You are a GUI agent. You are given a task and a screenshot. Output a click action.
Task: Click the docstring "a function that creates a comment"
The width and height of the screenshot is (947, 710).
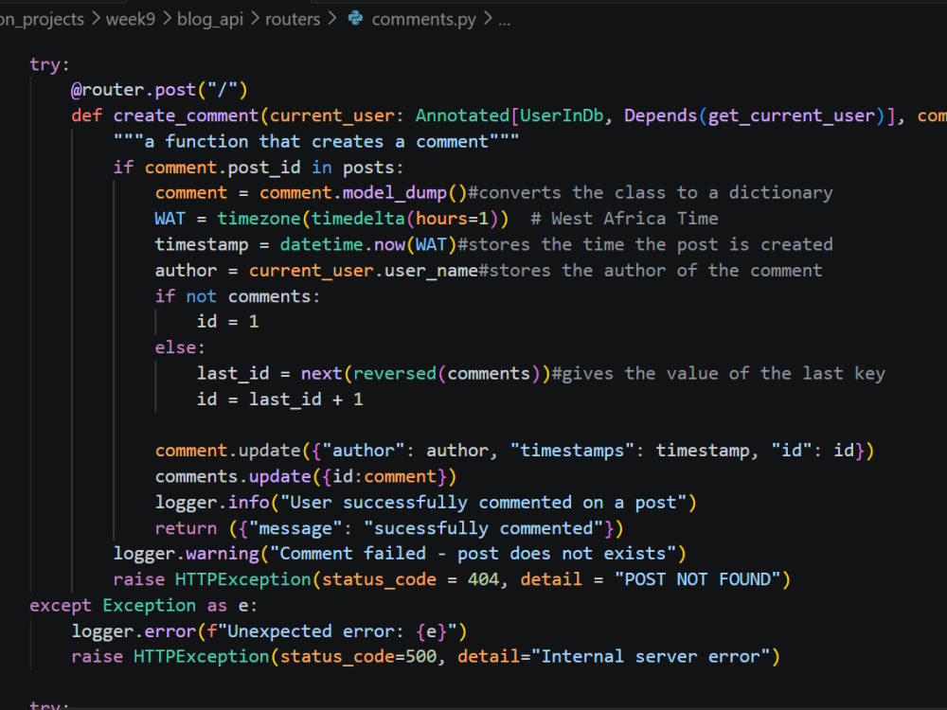pos(316,141)
